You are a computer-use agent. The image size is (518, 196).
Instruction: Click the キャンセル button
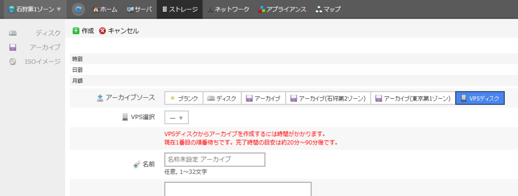(x=119, y=31)
